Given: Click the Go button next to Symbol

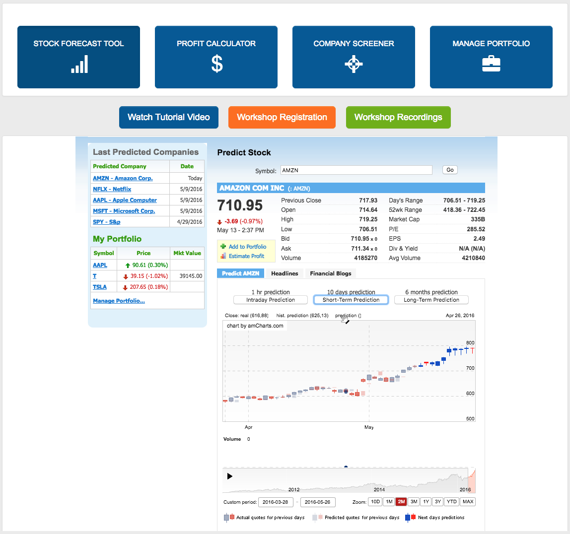Looking at the screenshot, I should [x=450, y=170].
